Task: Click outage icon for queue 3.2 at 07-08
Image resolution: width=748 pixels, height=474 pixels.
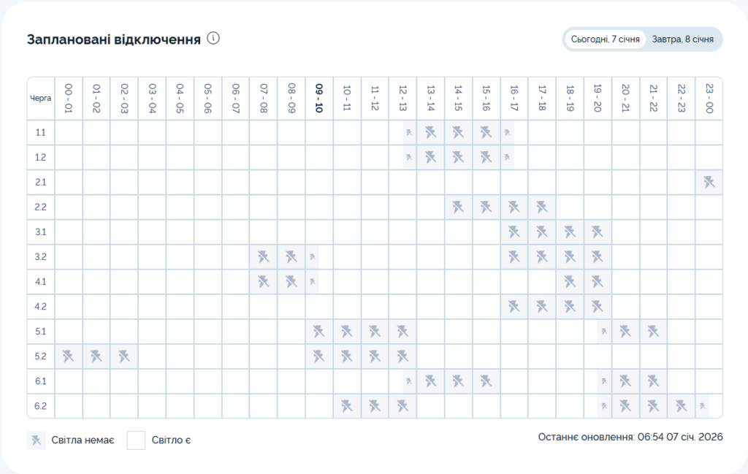Action: tap(264, 257)
